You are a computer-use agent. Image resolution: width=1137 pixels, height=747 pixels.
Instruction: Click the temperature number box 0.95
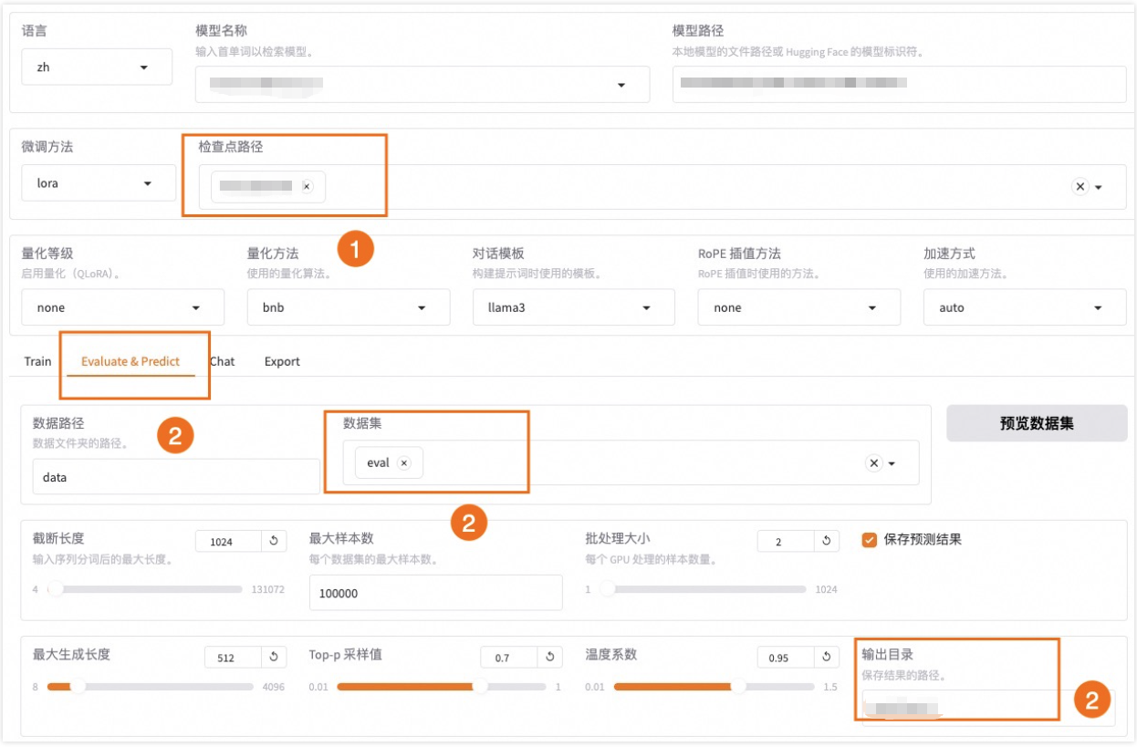coord(787,657)
